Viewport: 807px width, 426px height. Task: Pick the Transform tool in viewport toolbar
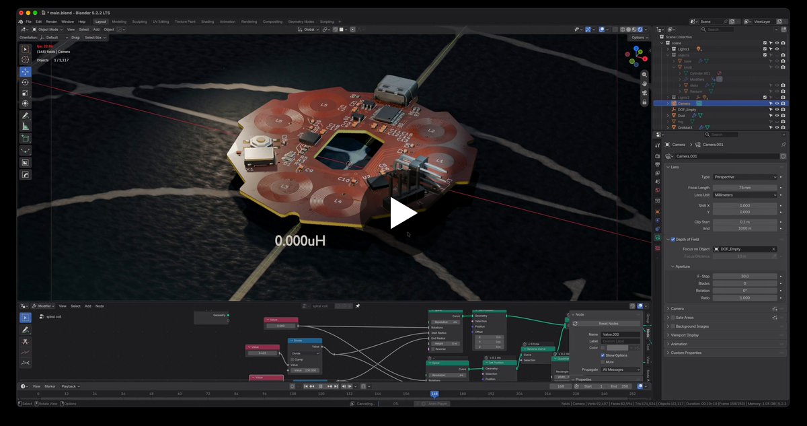[x=26, y=104]
